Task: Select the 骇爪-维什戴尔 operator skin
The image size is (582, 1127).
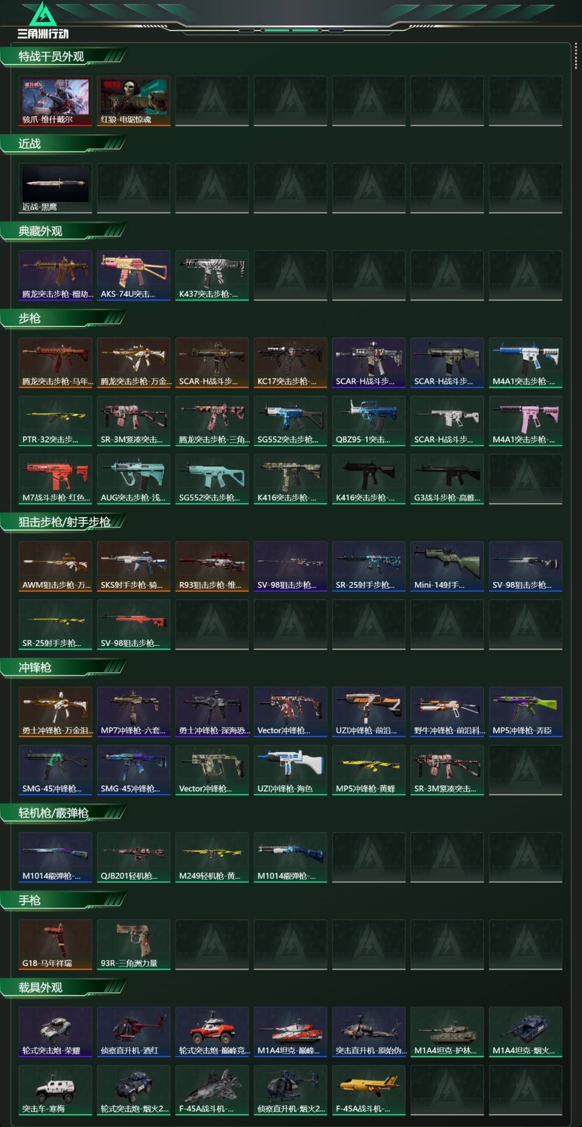Action: pos(55,101)
